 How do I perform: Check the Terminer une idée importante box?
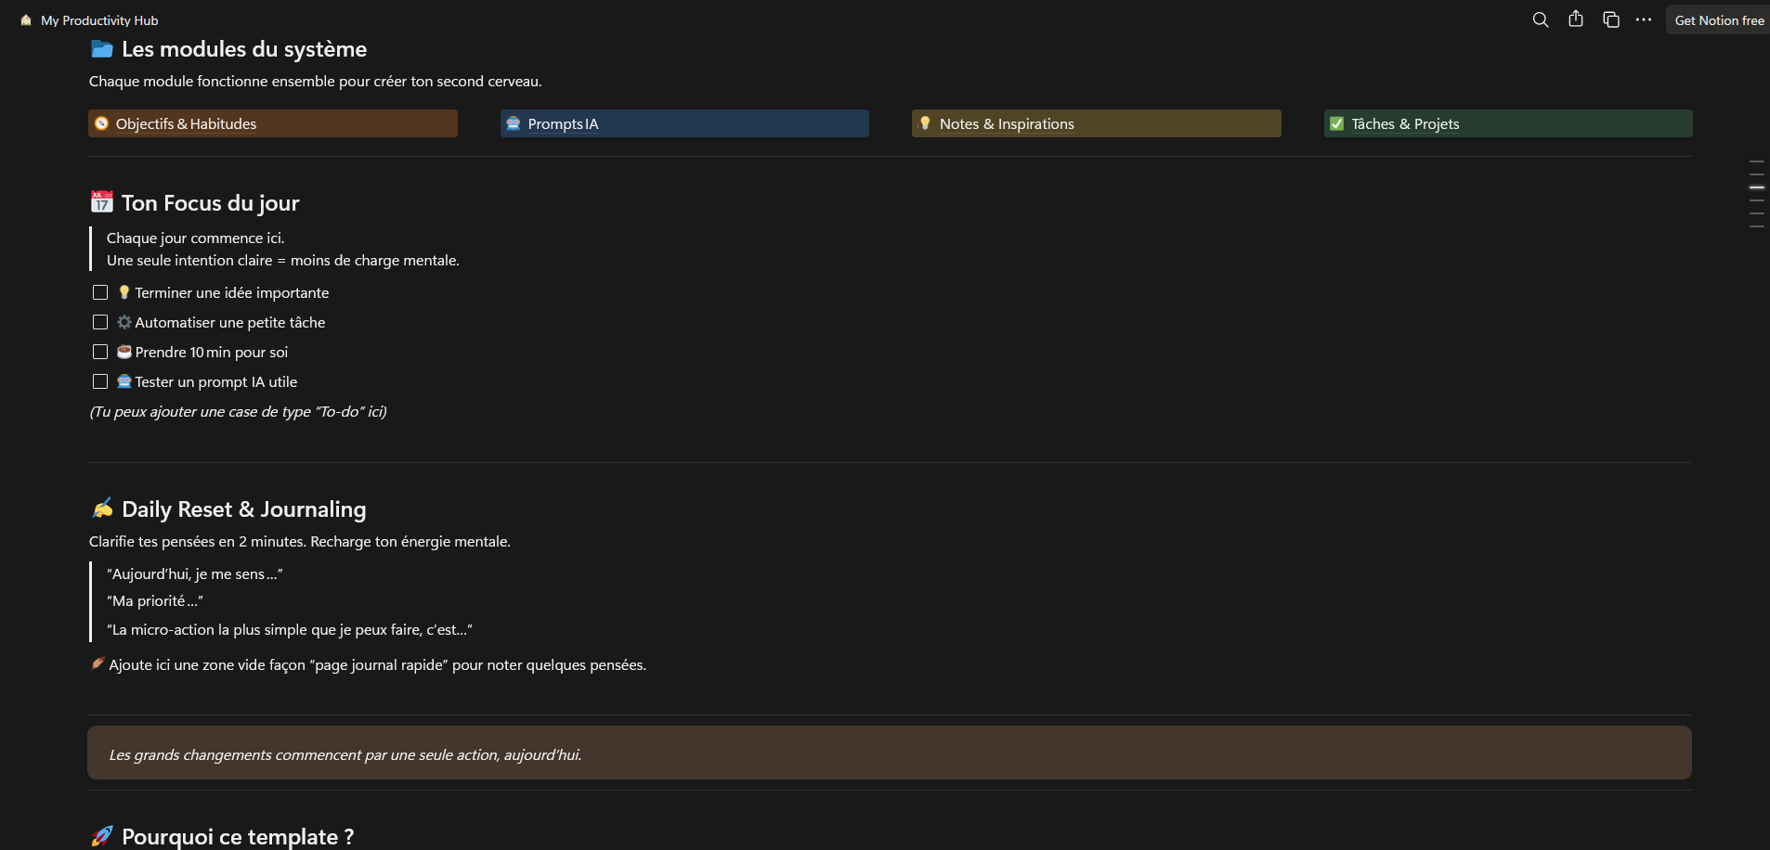click(100, 292)
